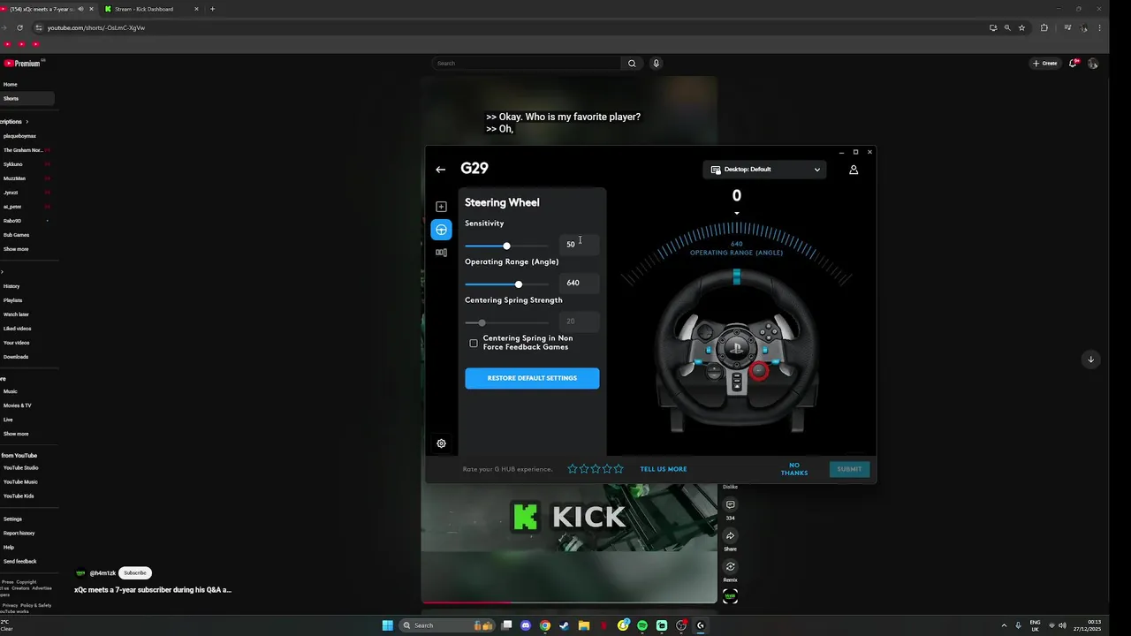This screenshot has height=636, width=1131.
Task: Open a new browser tab
Action: point(212,9)
